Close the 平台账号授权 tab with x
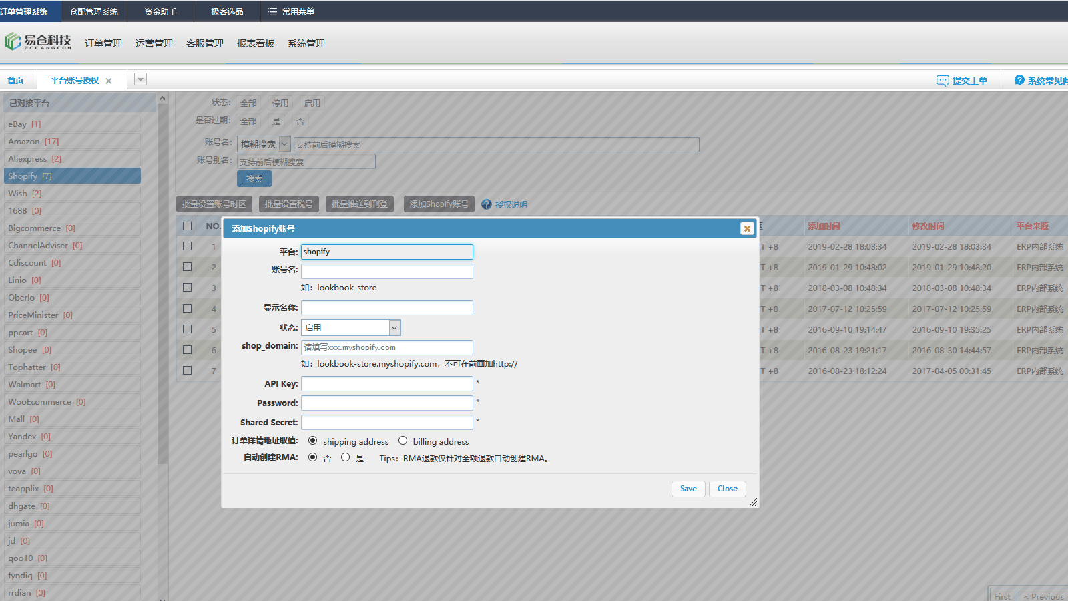1068x601 pixels. point(109,81)
